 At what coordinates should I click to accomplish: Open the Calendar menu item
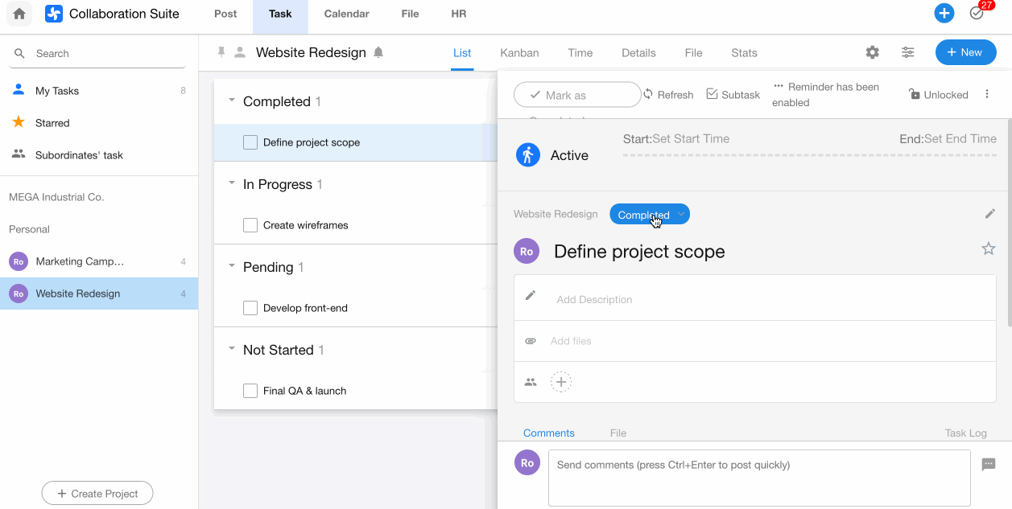click(x=346, y=14)
